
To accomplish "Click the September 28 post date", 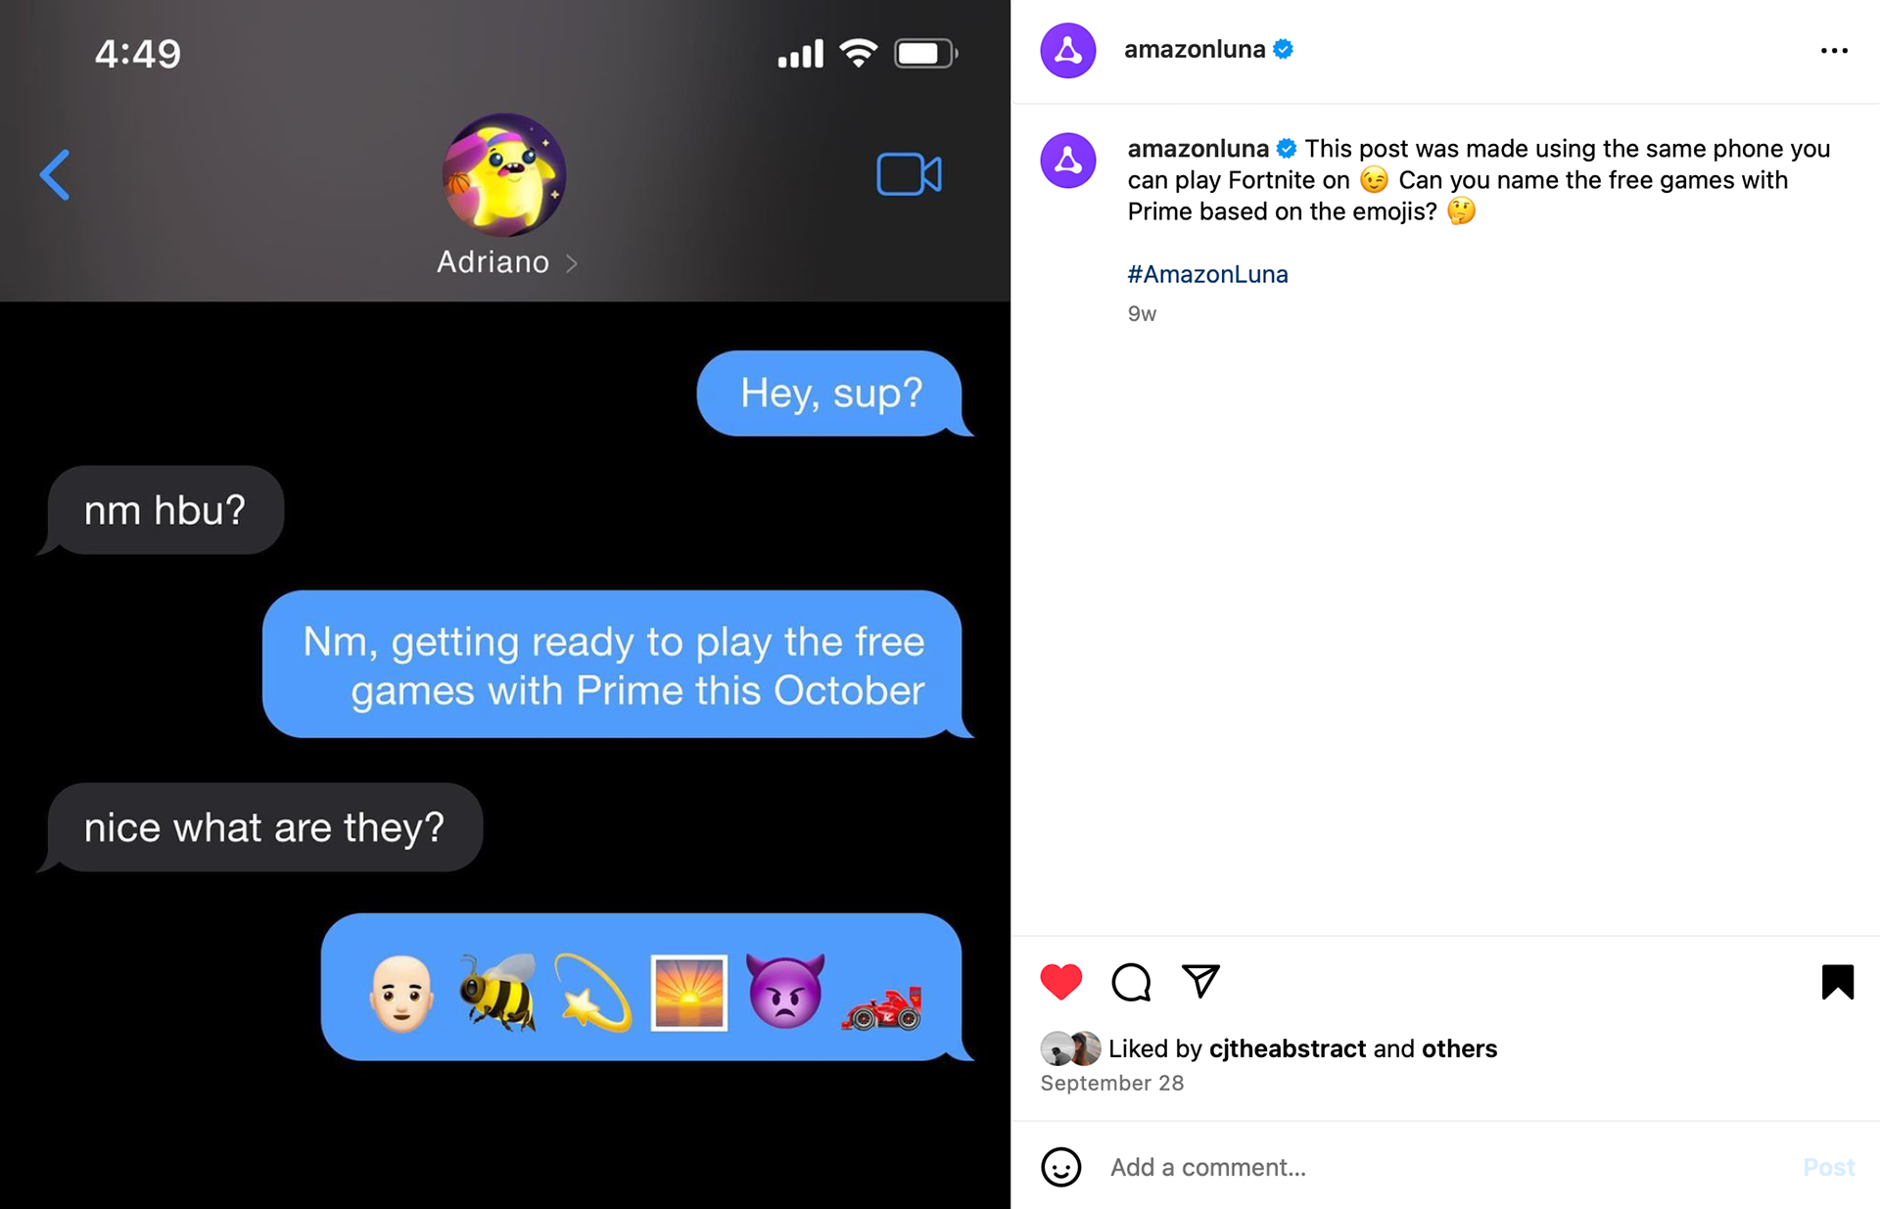I will tap(1111, 1083).
